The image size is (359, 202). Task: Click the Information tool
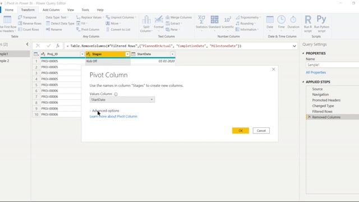[x=246, y=30]
